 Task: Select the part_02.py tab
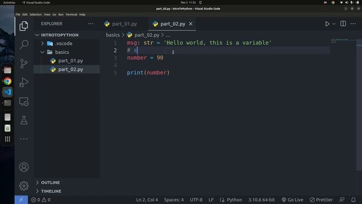[172, 24]
